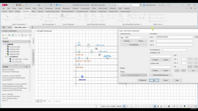The height and width of the screenshot is (111, 198).
Task: Toggle MODEL space button
Action: pos(119,106)
